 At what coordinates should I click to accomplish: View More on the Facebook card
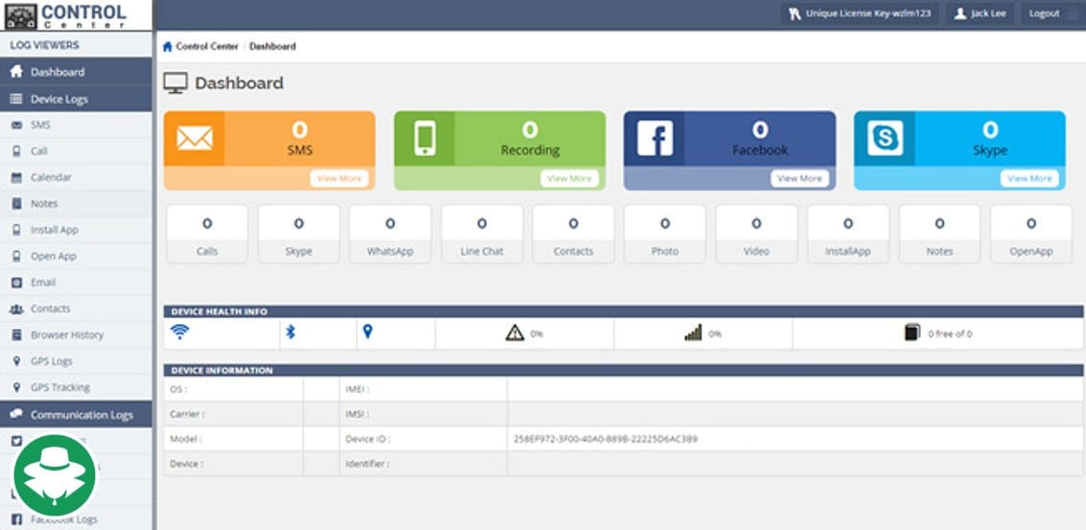(799, 178)
